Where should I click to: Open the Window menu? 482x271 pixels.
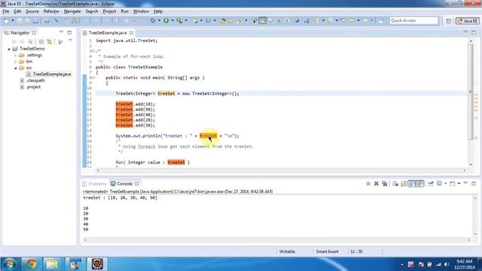141,11
